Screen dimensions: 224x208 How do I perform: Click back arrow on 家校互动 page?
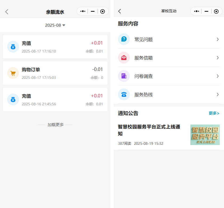tap(120, 11)
